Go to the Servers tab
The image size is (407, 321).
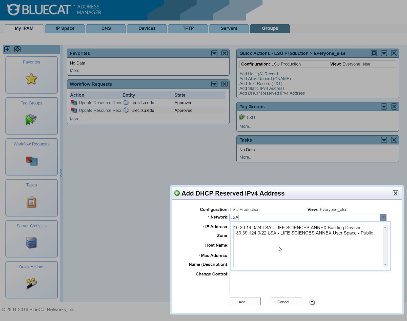(229, 28)
